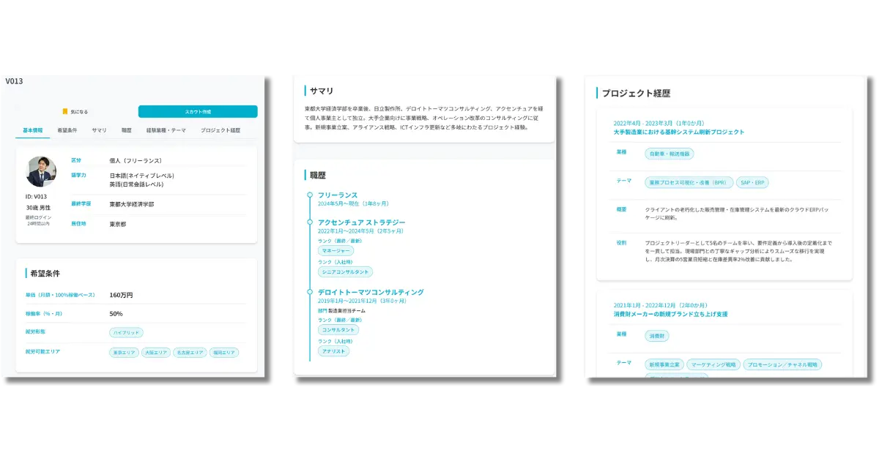Toggle the 福岡エリア area tag
Viewport: 879px width, 461px height.
pos(223,352)
